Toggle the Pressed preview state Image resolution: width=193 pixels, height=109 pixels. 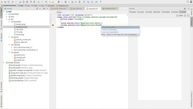pyautogui.click(x=132, y=12)
